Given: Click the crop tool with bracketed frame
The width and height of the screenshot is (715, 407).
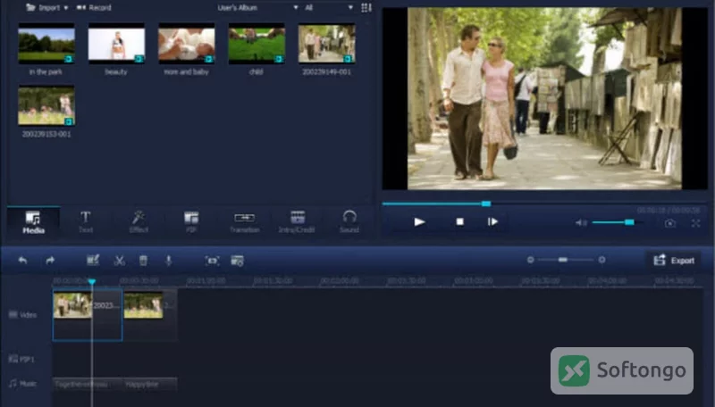Looking at the screenshot, I should 212,261.
